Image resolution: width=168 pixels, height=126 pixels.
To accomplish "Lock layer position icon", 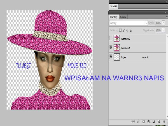I will pyautogui.click(x=127, y=30).
